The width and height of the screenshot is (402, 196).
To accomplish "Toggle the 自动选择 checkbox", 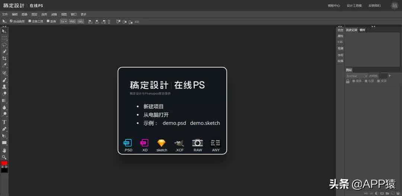I will coord(11,21).
